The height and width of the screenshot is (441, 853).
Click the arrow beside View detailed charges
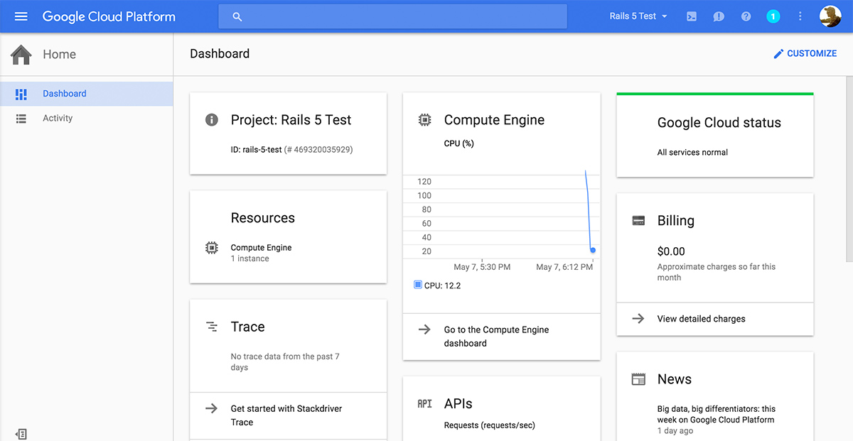(x=638, y=319)
